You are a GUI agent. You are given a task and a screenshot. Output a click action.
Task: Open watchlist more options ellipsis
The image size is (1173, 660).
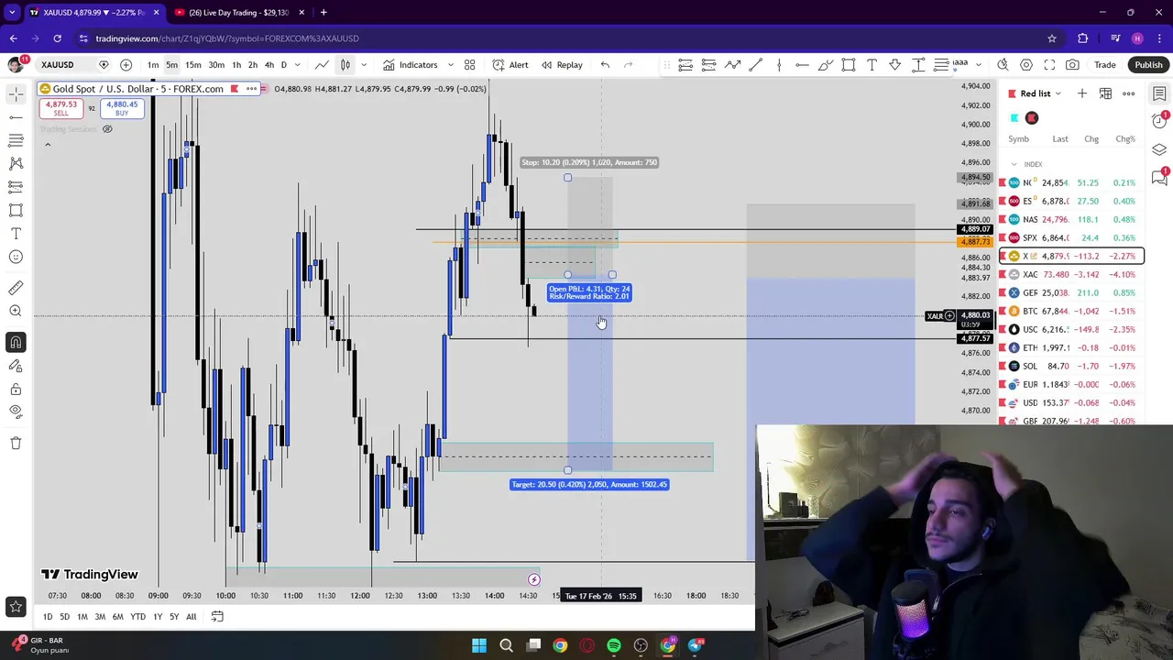tap(1129, 93)
